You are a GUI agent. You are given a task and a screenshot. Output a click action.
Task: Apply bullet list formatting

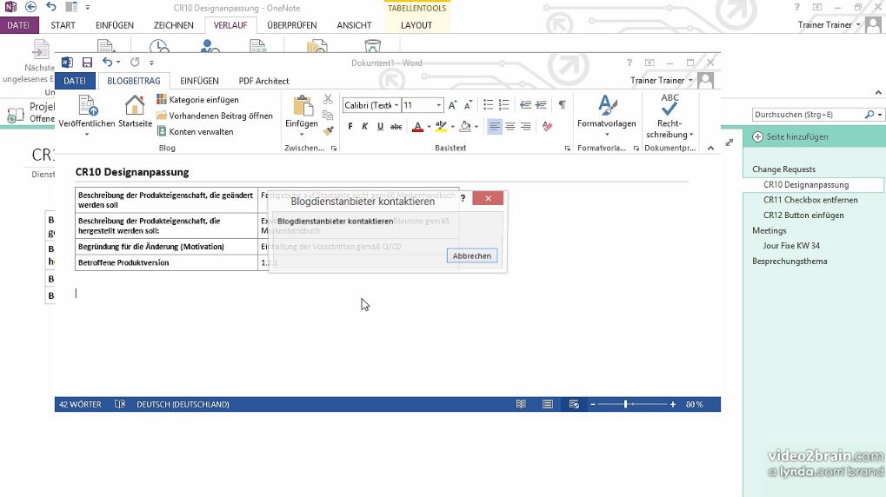click(x=488, y=105)
